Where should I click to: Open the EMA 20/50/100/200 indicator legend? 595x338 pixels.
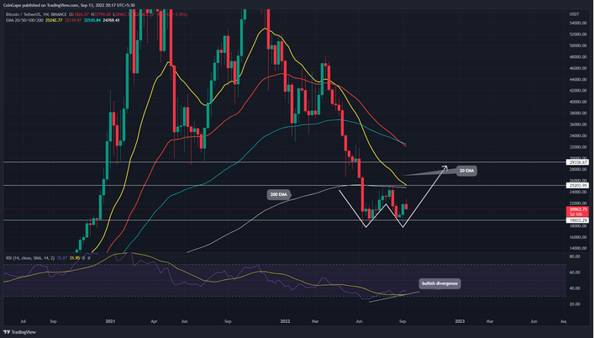(27, 21)
